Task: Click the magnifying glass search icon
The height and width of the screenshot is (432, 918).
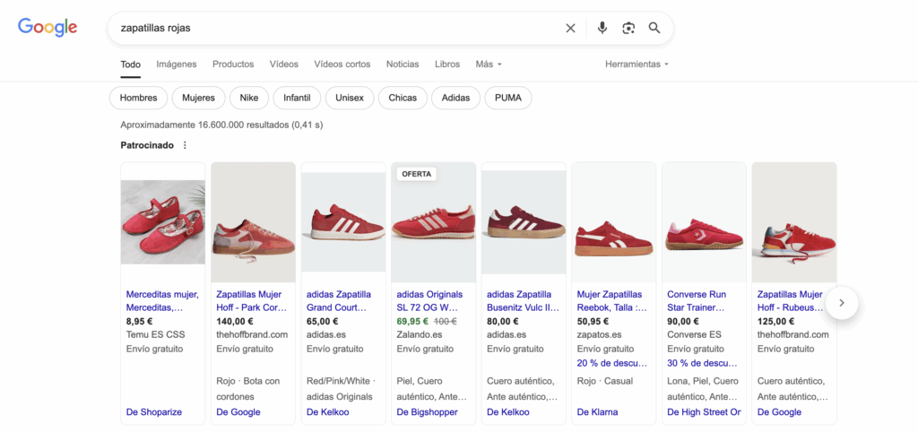Action: pyautogui.click(x=654, y=28)
